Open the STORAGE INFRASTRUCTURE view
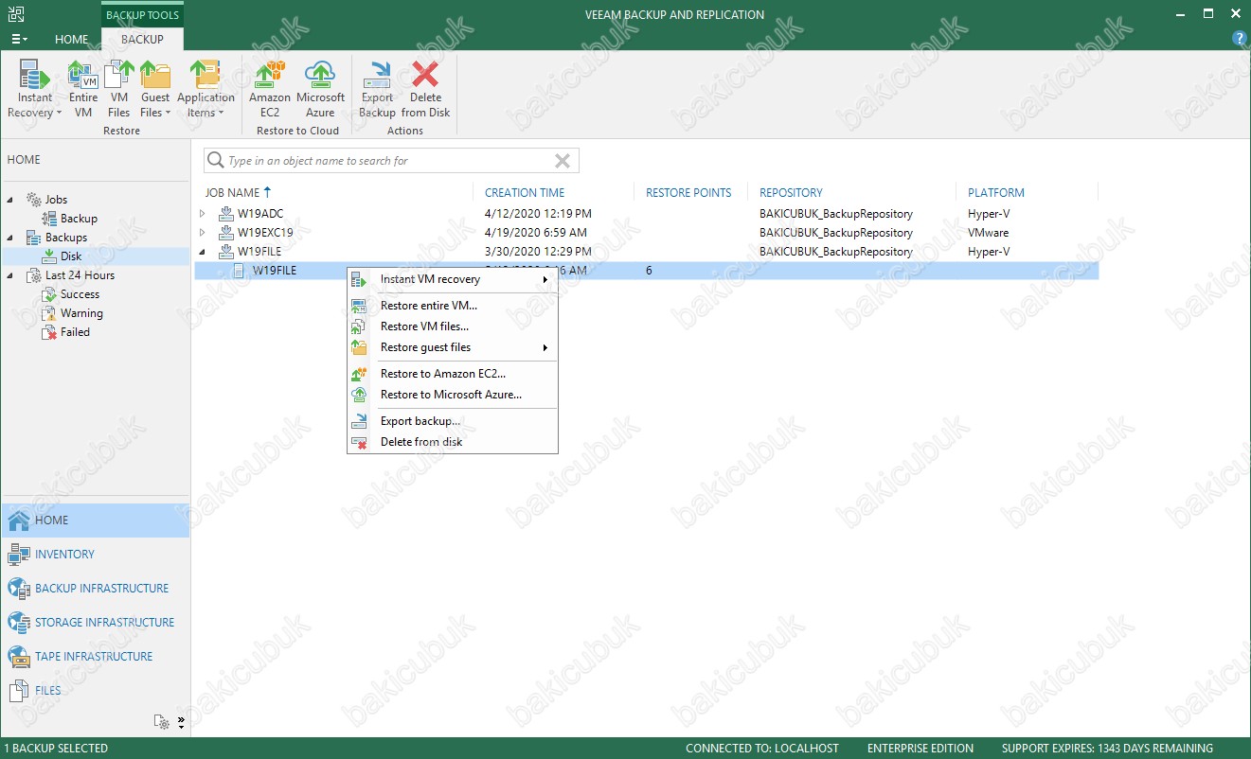 95,623
